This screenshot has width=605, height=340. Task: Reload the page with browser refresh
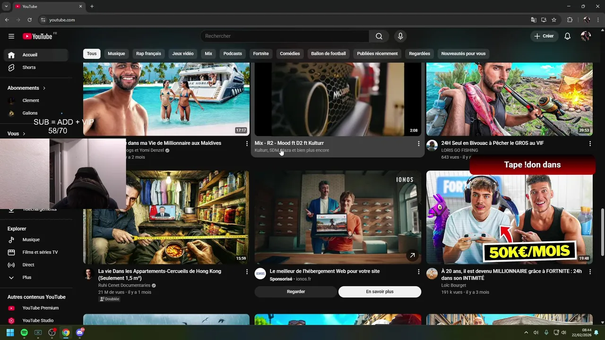pos(30,20)
